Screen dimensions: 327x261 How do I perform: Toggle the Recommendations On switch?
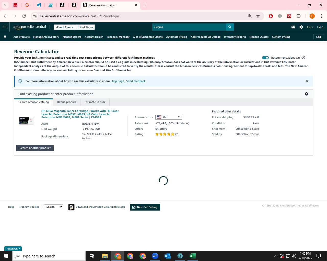pyautogui.click(x=265, y=58)
